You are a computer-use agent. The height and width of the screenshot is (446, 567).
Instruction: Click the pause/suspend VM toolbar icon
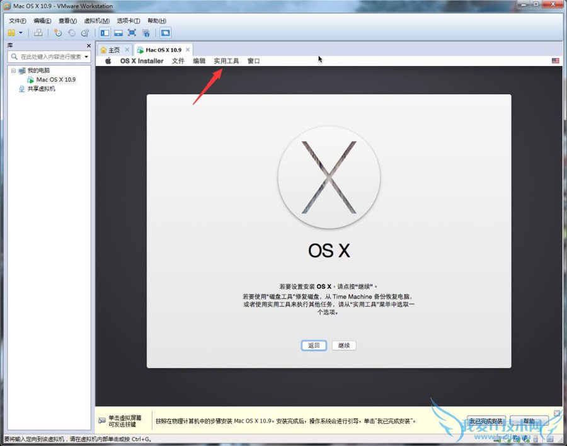pyautogui.click(x=11, y=33)
